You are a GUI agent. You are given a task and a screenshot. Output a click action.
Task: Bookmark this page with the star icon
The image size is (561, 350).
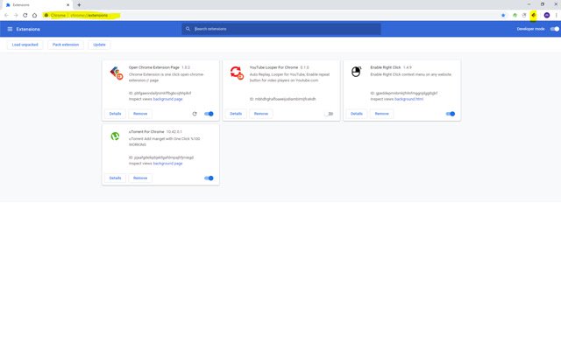pyautogui.click(x=503, y=16)
